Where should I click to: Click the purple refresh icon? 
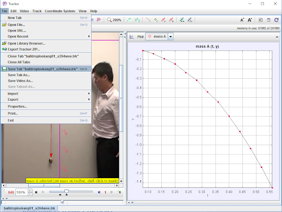(x=276, y=20)
